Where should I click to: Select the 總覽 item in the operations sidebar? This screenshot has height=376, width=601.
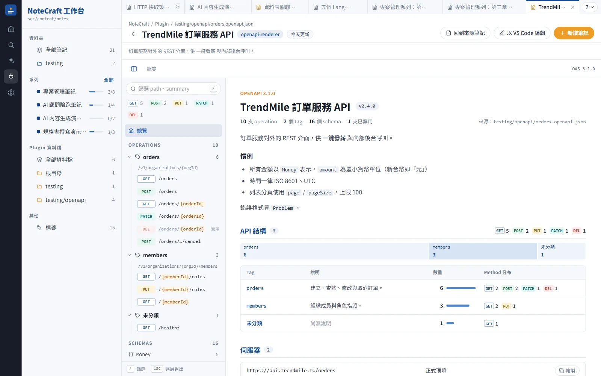174,131
